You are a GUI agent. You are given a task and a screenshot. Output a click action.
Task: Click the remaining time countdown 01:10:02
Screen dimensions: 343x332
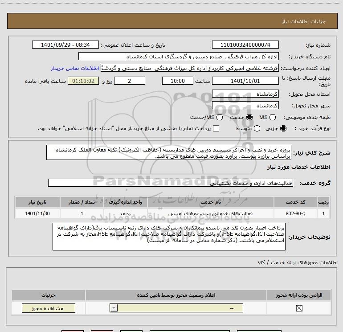click(83, 81)
